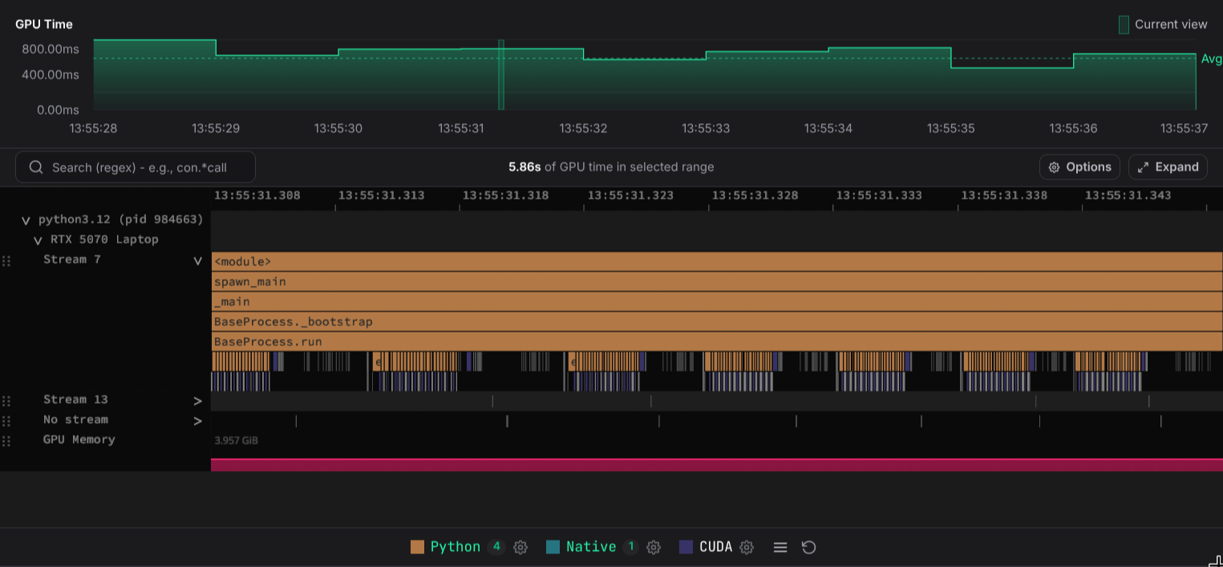Click the Native count badge 1
This screenshot has height=567, width=1223.
630,547
